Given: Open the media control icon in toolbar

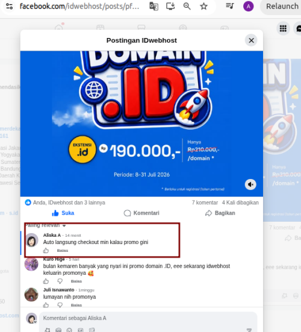Looking at the screenshot, I should [x=230, y=6].
